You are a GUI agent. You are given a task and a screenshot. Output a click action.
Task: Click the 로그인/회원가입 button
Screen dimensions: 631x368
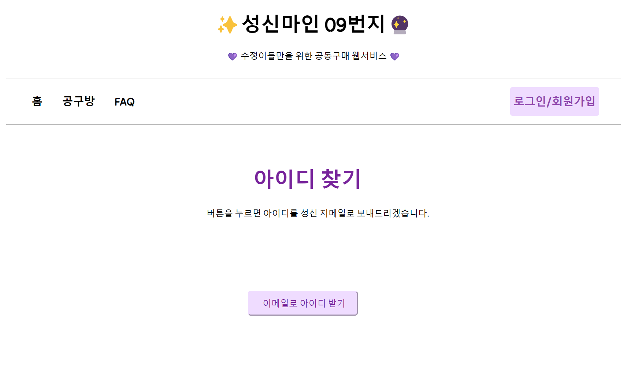(x=554, y=101)
